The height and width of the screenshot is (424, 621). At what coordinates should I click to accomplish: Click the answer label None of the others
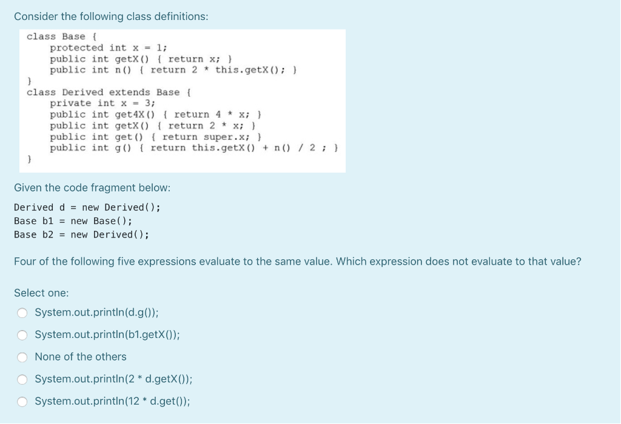pyautogui.click(x=80, y=357)
